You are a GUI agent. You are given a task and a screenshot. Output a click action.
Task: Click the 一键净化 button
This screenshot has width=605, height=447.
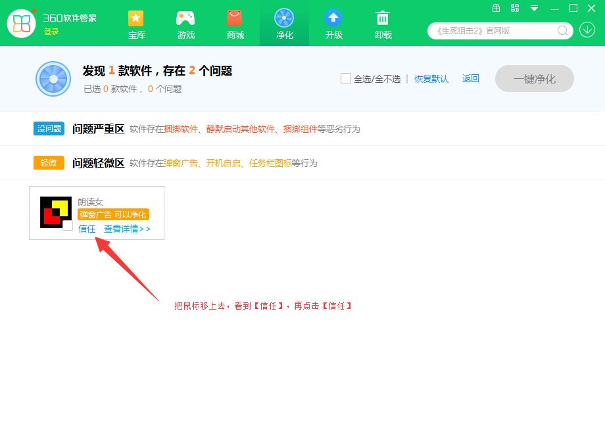(x=535, y=79)
